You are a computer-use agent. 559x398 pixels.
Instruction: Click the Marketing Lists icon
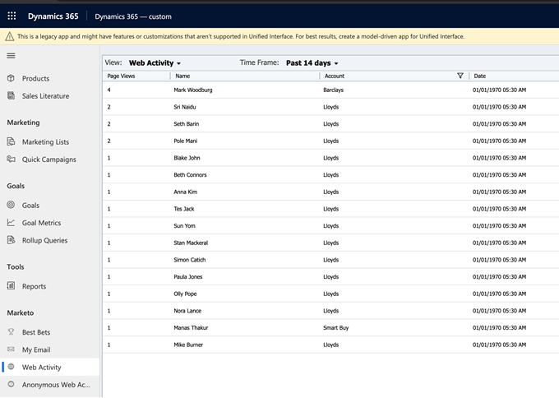pos(11,141)
